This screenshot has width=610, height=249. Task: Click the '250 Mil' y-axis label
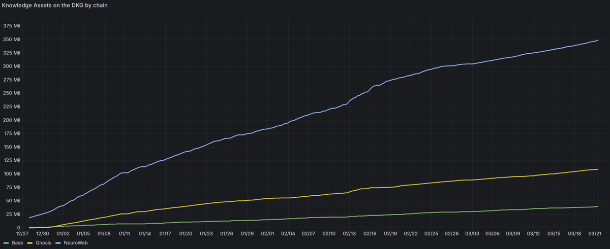11,93
